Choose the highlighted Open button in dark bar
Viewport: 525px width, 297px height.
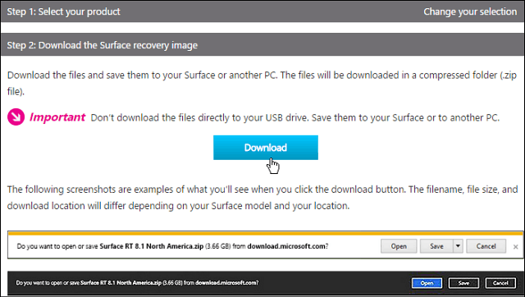pyautogui.click(x=427, y=283)
